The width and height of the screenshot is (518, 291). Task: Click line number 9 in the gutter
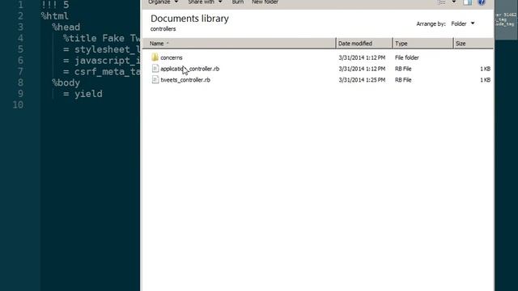point(20,94)
